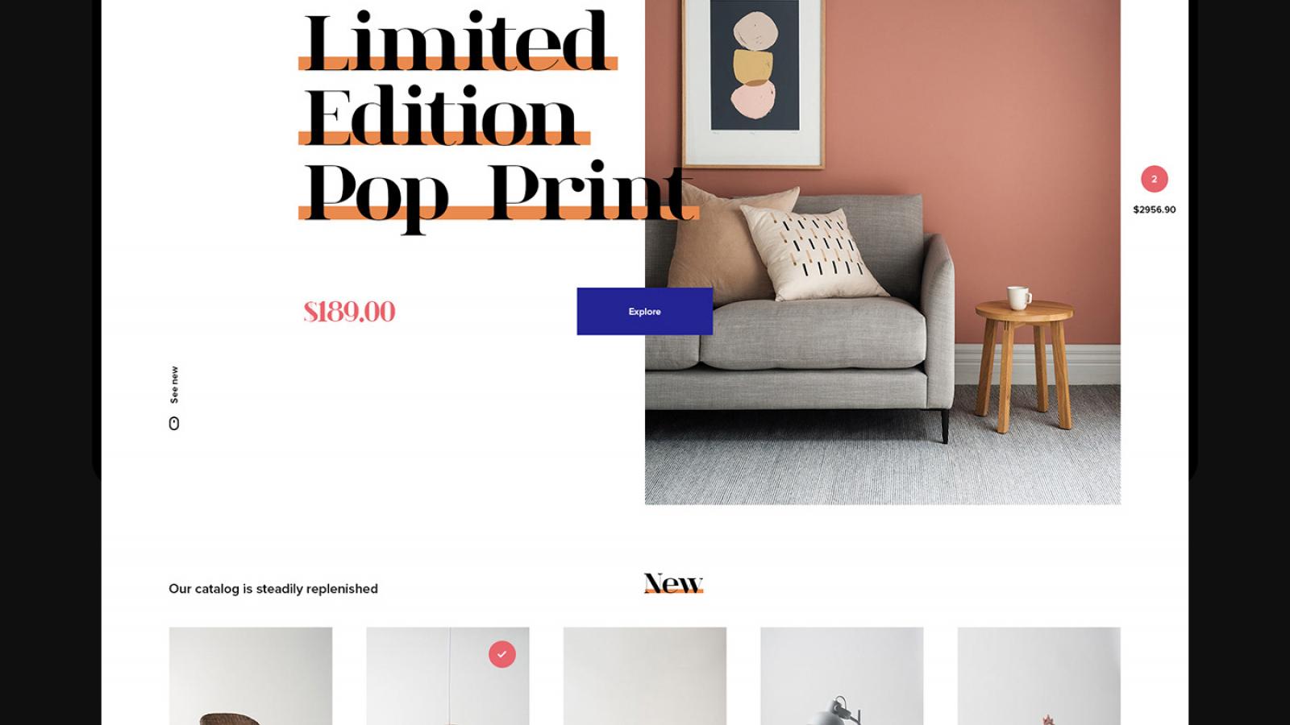Click the text Our catalog is steadily replenished
Viewport: 1290px width, 725px height.
click(x=273, y=589)
